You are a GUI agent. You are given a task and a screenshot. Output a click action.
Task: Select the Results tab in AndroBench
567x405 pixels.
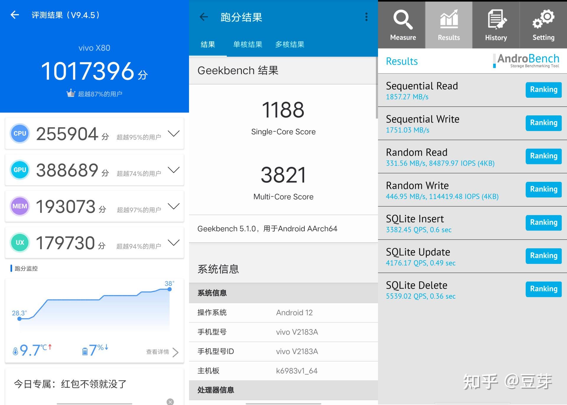pyautogui.click(x=449, y=25)
